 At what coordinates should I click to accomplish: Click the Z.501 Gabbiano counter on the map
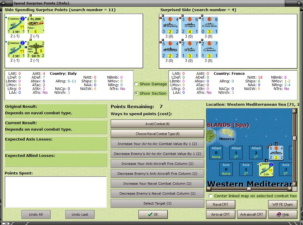(266, 169)
